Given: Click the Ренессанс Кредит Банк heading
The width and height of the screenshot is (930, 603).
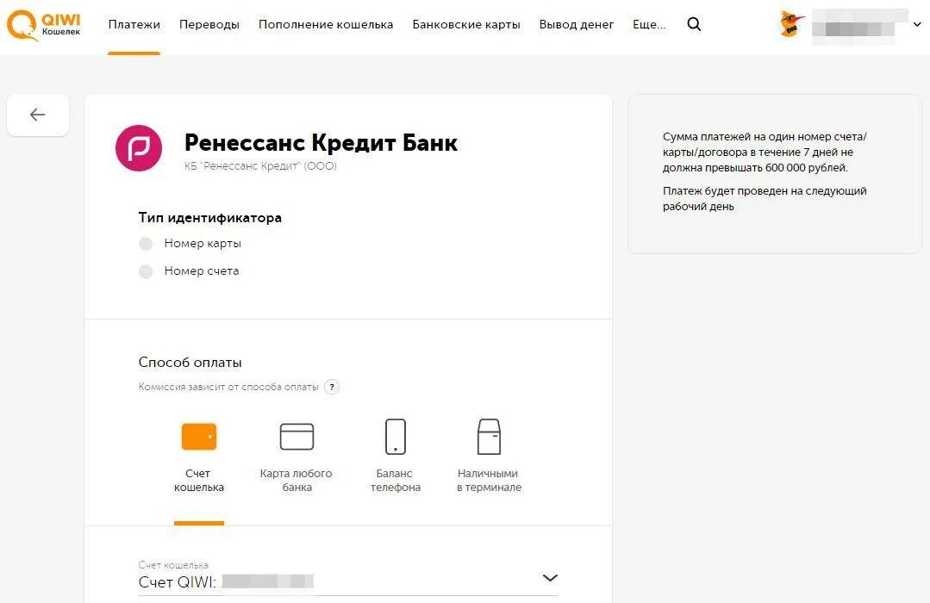Looking at the screenshot, I should click(321, 143).
